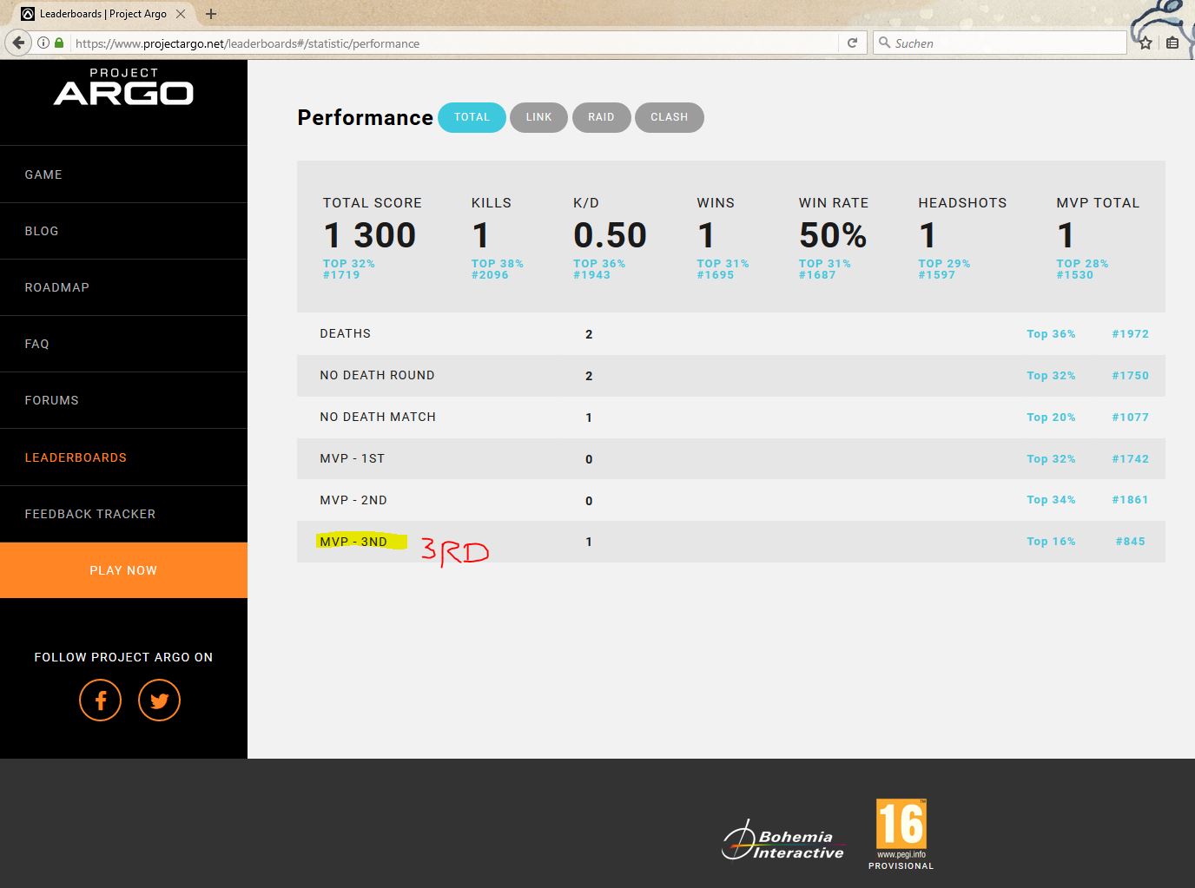Click the orange PLAY NOW button
This screenshot has height=888, width=1195.
123,570
